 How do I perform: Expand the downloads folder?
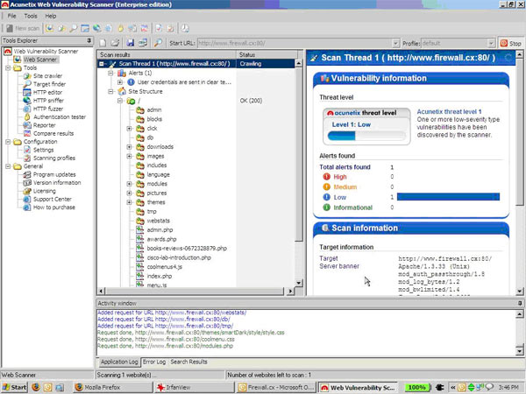(129, 147)
